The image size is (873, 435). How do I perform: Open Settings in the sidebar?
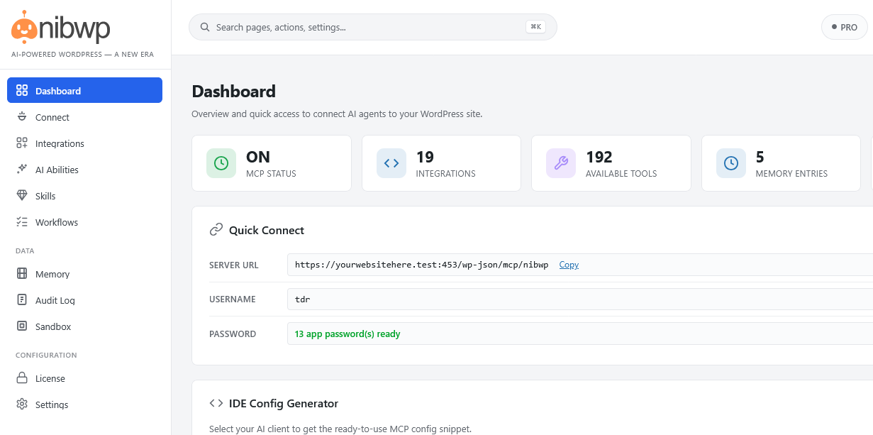85,404
